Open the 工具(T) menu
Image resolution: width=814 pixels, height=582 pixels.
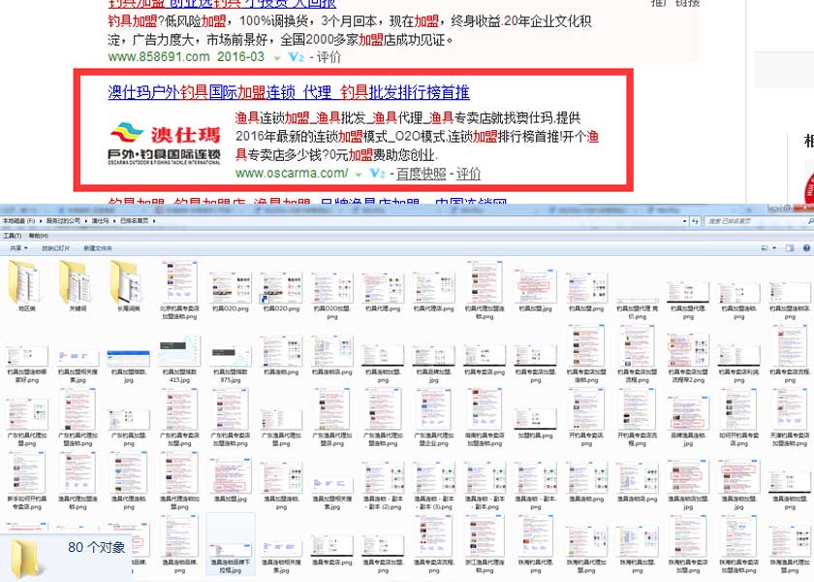click(x=12, y=236)
